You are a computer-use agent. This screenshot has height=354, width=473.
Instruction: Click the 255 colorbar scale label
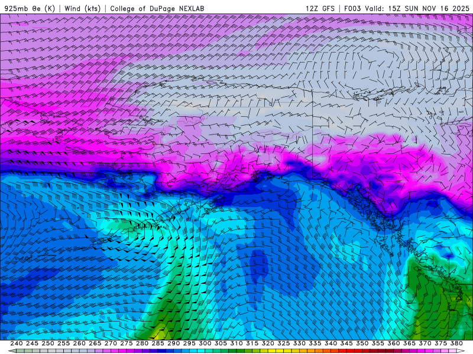(x=63, y=343)
